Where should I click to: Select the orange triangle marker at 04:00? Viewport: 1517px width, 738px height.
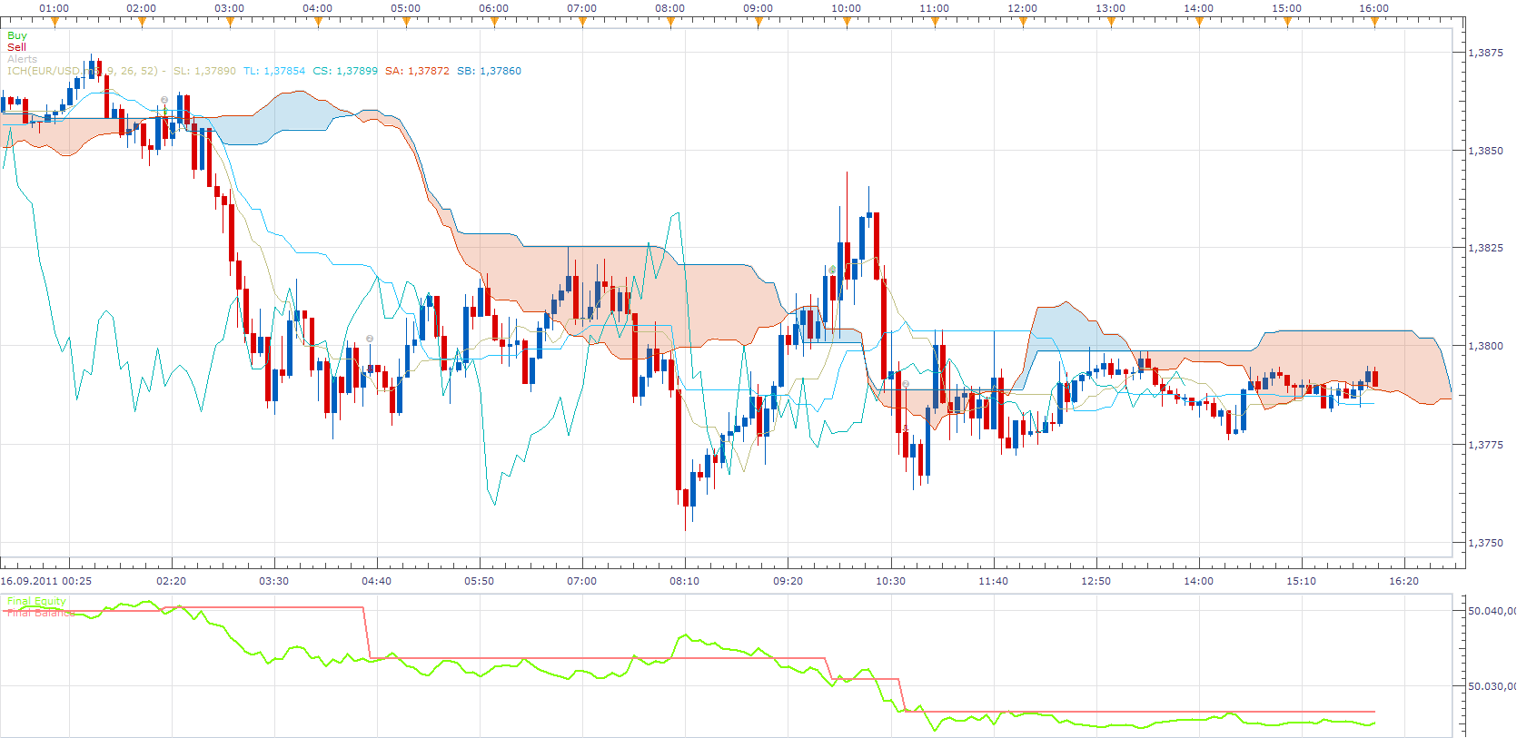pyautogui.click(x=318, y=23)
